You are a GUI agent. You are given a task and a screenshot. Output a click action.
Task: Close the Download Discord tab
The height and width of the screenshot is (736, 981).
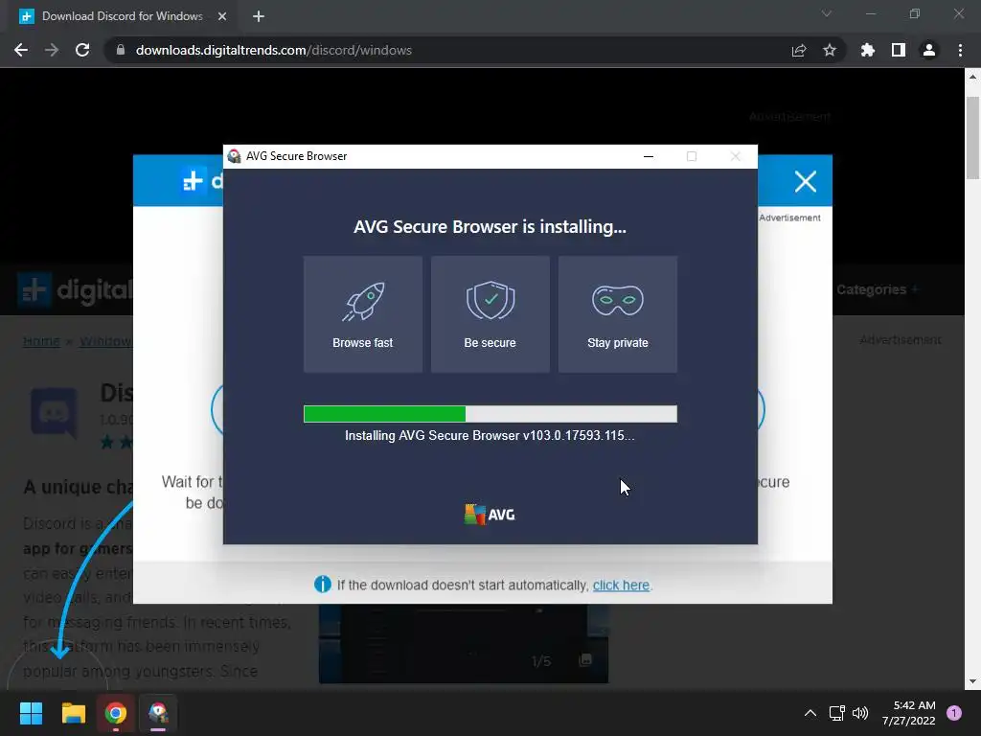coord(222,16)
